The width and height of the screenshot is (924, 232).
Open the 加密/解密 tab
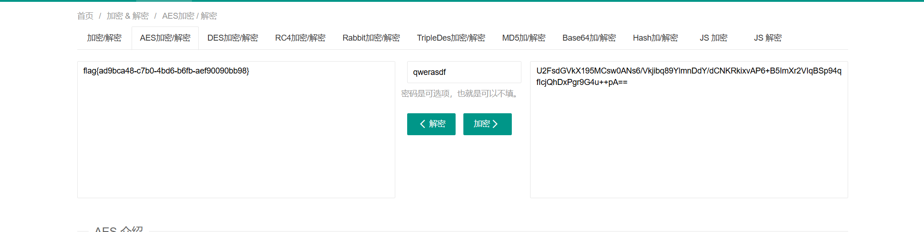[104, 38]
